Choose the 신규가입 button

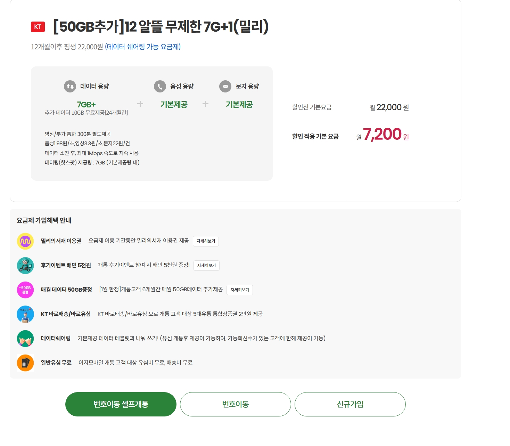tap(350, 404)
